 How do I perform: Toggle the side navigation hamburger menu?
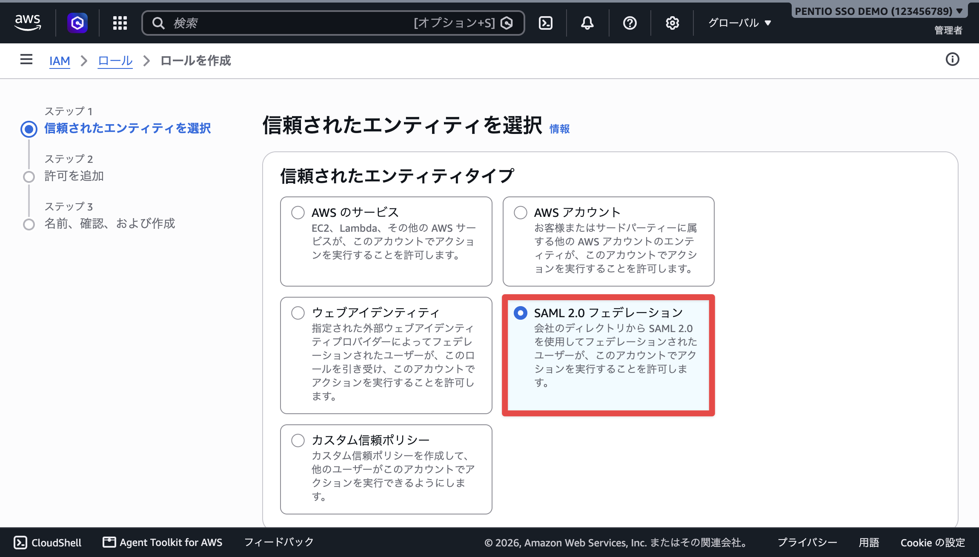pos(26,60)
